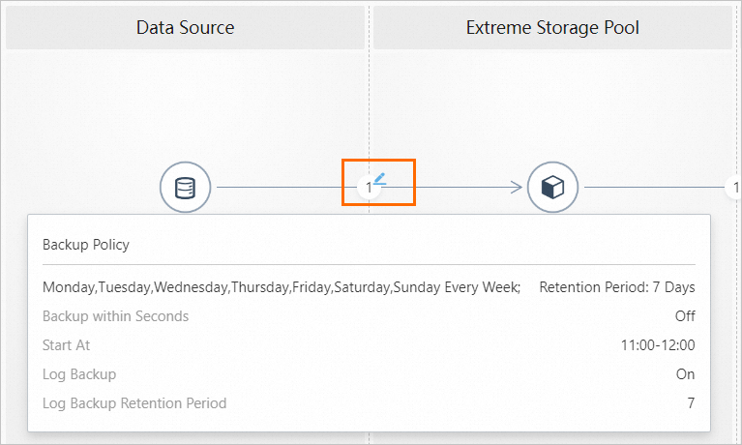Click the 11:00-12:00 start time value
The width and height of the screenshot is (742, 445).
coord(658,345)
